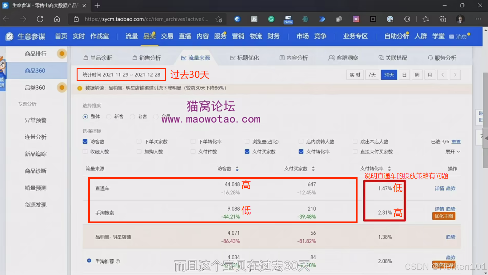Go to next date period arrow
This screenshot has height=275, width=488.
455,75
